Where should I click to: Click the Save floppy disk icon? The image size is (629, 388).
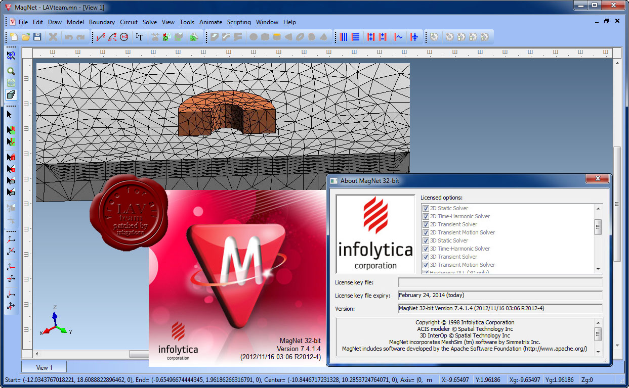point(37,37)
